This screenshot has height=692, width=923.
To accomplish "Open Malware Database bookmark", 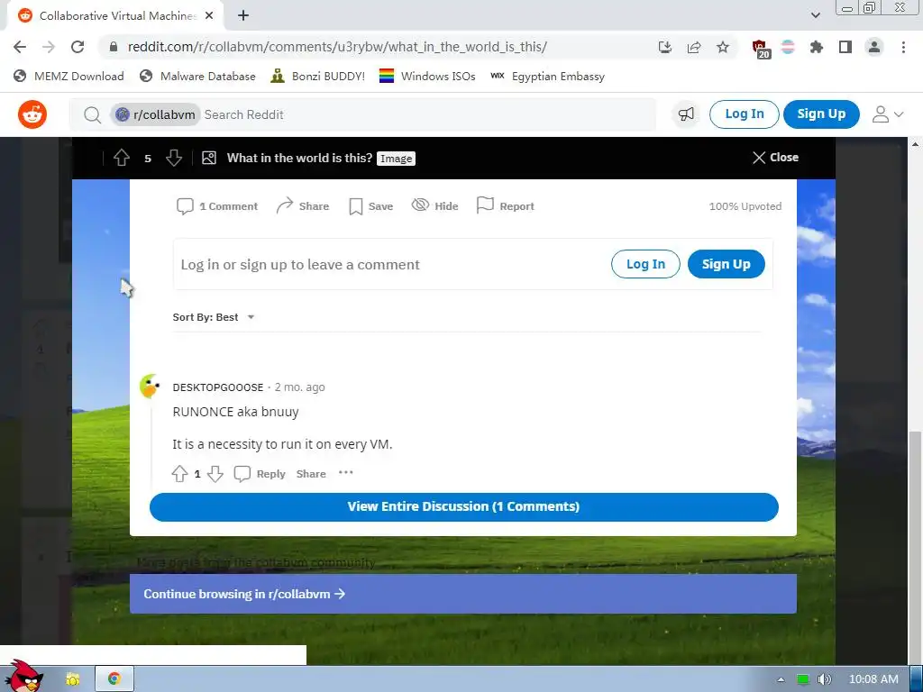I will pos(197,76).
